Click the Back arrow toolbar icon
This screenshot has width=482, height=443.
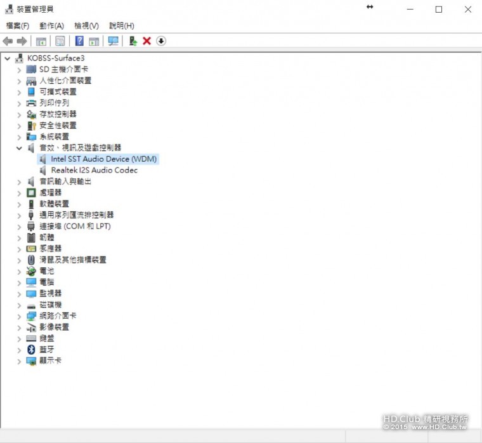pyautogui.click(x=8, y=41)
